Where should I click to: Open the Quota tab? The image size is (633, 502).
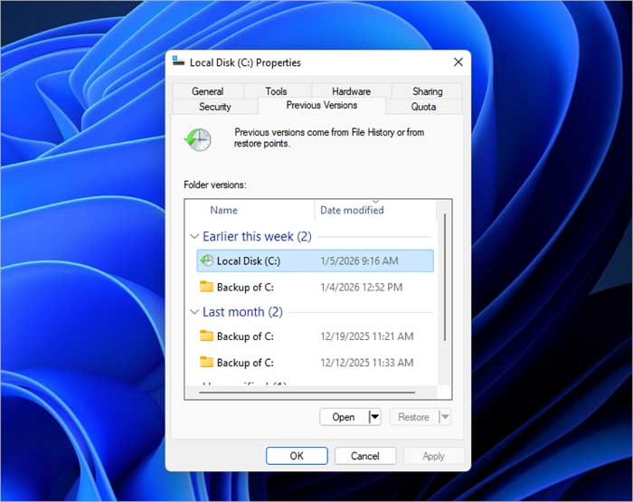click(x=423, y=107)
